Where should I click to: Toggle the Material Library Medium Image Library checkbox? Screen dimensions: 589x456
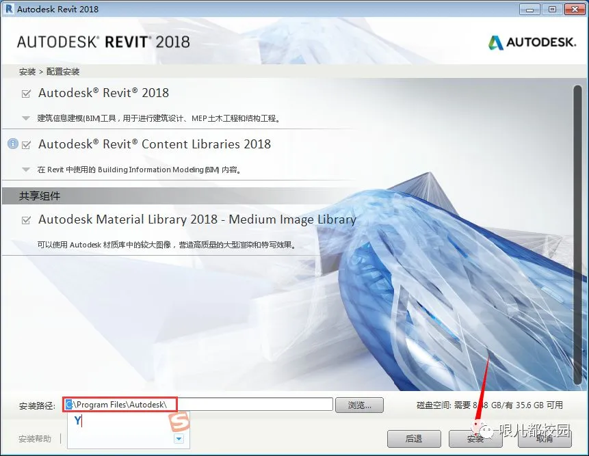(26, 220)
